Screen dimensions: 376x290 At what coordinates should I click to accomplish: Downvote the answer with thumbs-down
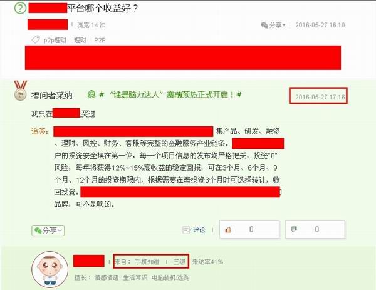pos(315,229)
